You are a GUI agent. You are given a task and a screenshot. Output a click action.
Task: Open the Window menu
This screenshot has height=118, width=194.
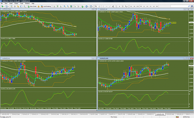click(27, 3)
